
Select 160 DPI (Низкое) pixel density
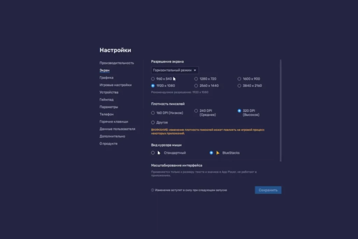coord(153,113)
